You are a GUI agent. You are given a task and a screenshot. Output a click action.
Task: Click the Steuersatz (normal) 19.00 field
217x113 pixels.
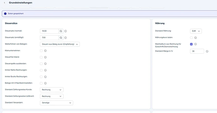[49, 31]
